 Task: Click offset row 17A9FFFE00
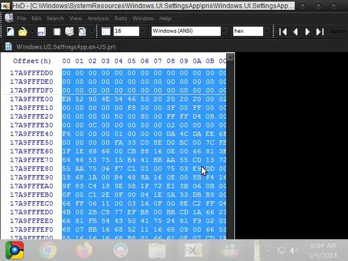(x=32, y=99)
